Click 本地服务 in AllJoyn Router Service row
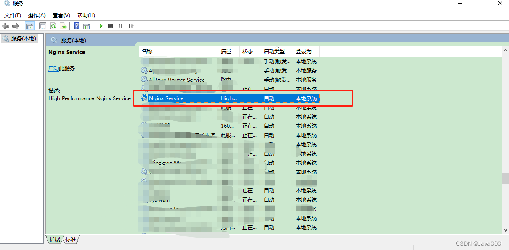The image size is (509, 250). point(306,80)
